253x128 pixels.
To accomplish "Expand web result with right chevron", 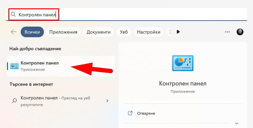I will tap(107, 101).
